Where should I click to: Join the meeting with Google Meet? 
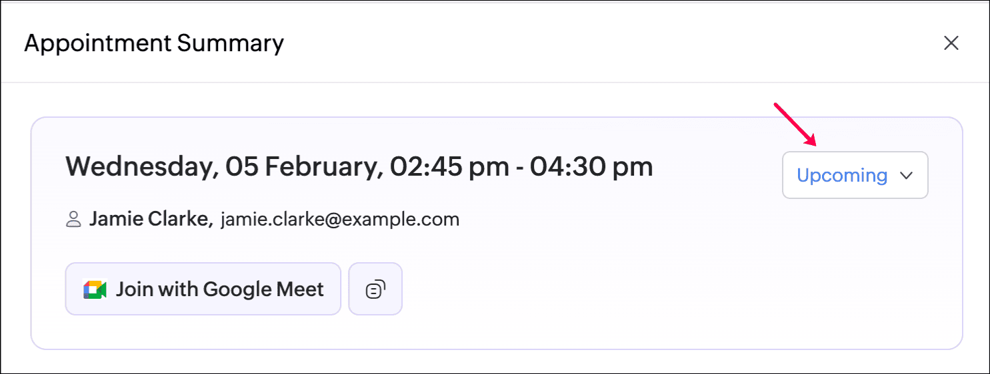[x=203, y=289]
